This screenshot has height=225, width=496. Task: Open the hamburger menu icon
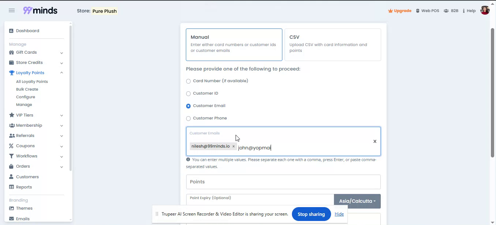12,11
